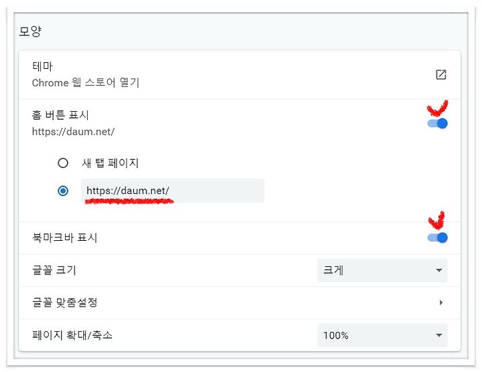This screenshot has width=482, height=372.
Task: Click the https://daum.net/ home page input field
Action: [173, 191]
